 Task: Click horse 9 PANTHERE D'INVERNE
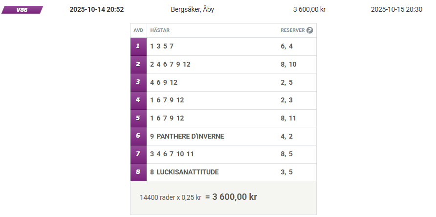(x=187, y=136)
